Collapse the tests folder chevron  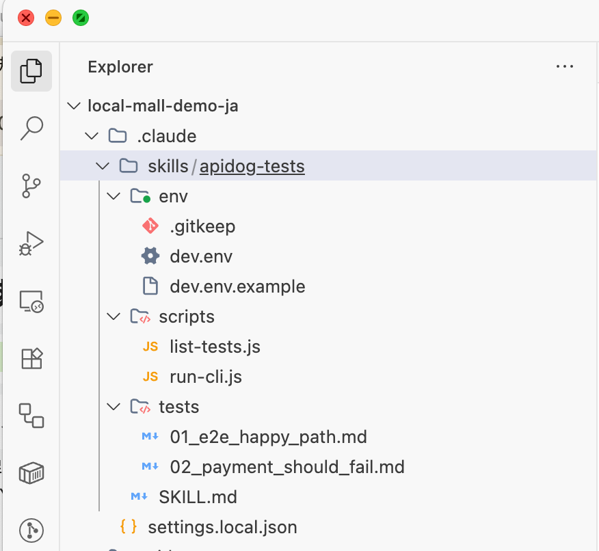tap(114, 407)
